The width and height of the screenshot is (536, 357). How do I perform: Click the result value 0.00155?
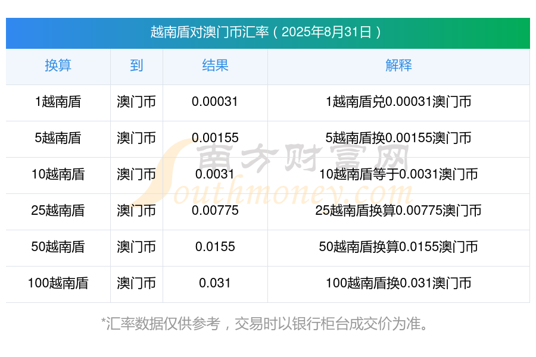pyautogui.click(x=215, y=138)
